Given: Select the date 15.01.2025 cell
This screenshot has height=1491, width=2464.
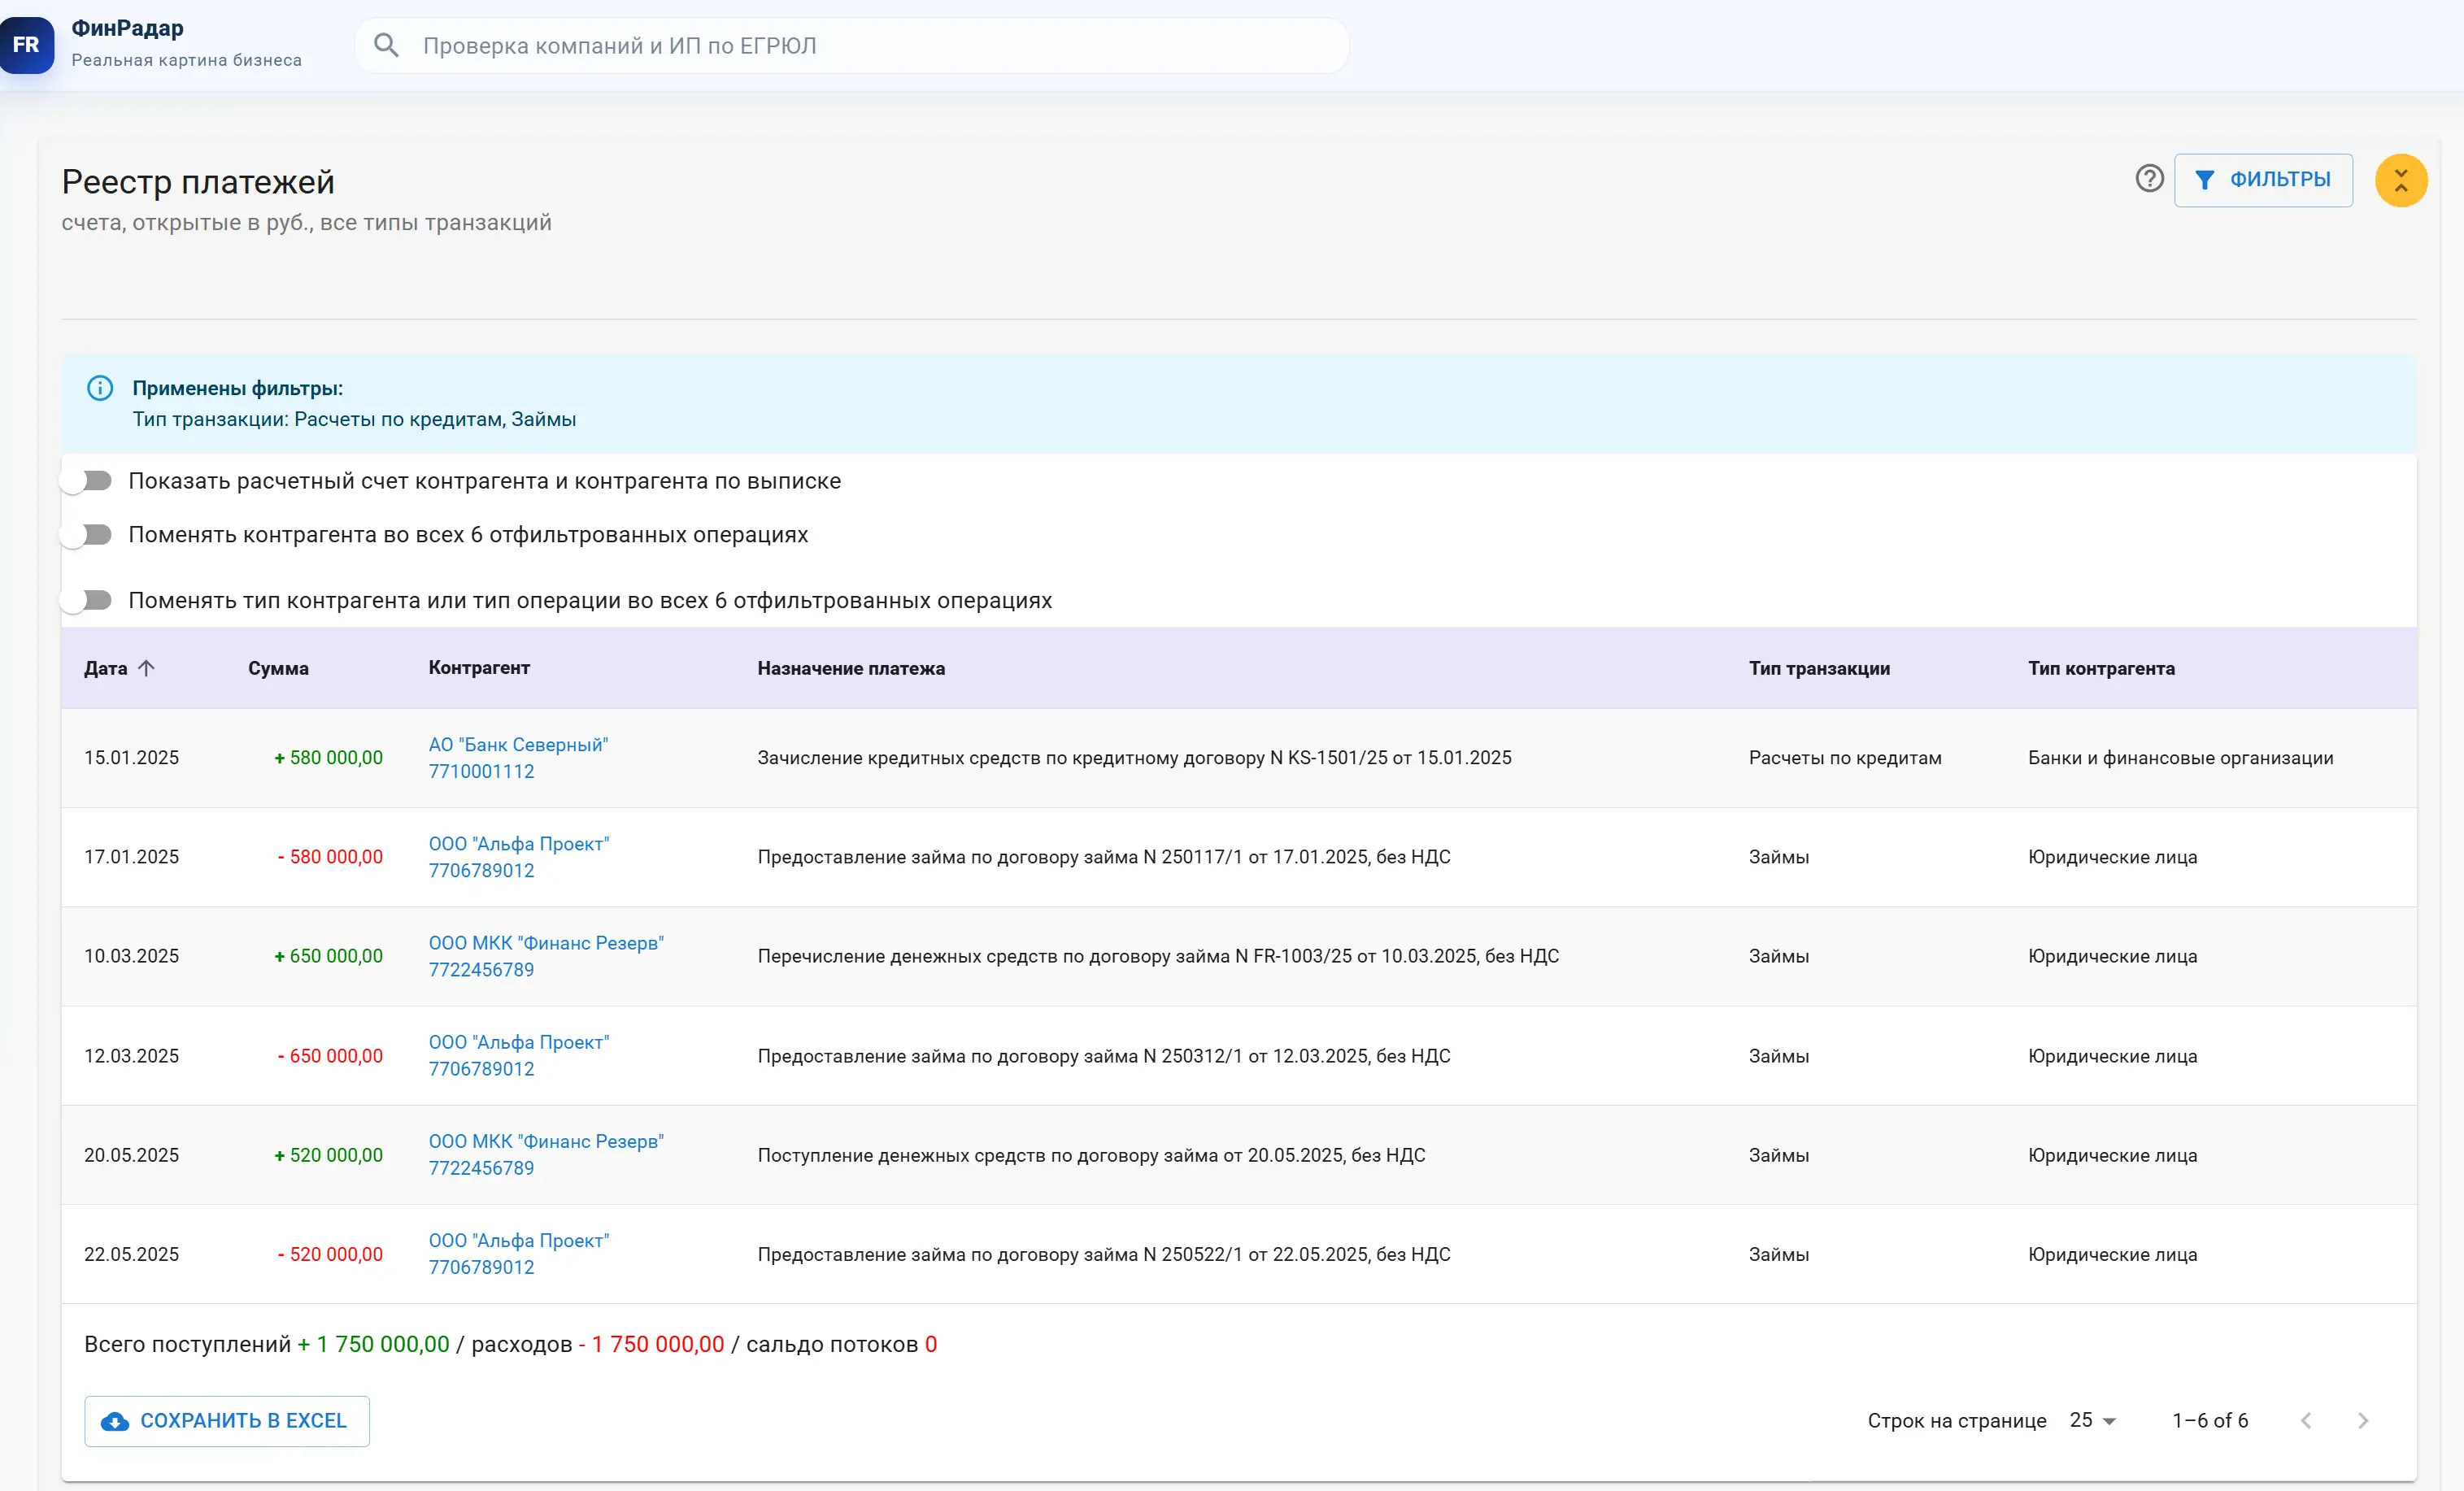Looking at the screenshot, I should coord(131,758).
